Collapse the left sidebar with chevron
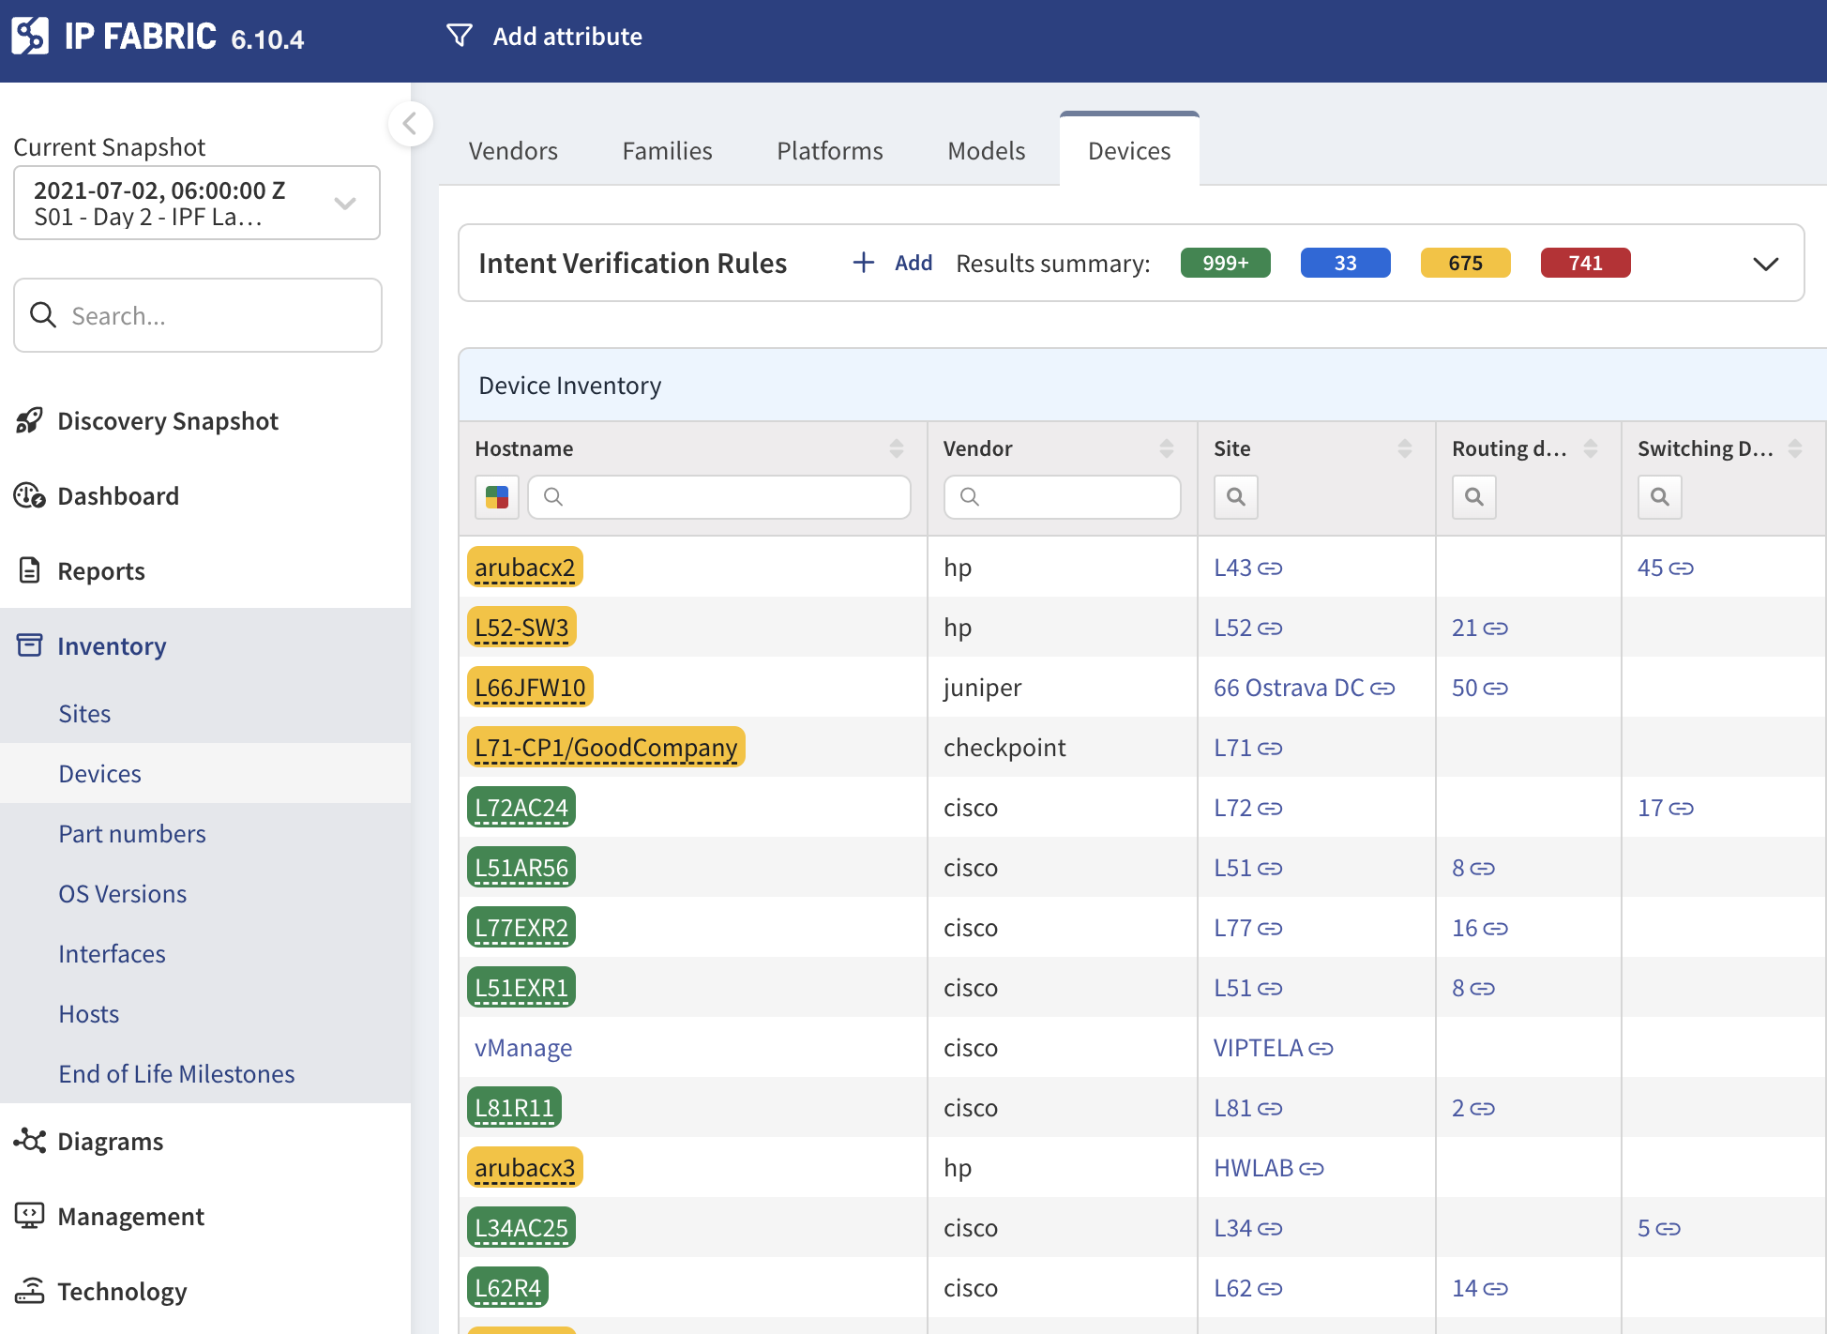 [x=410, y=124]
